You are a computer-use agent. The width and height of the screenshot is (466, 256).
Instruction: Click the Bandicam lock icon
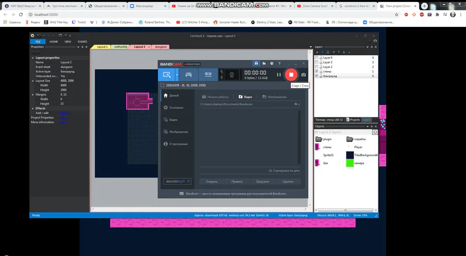pos(256,64)
